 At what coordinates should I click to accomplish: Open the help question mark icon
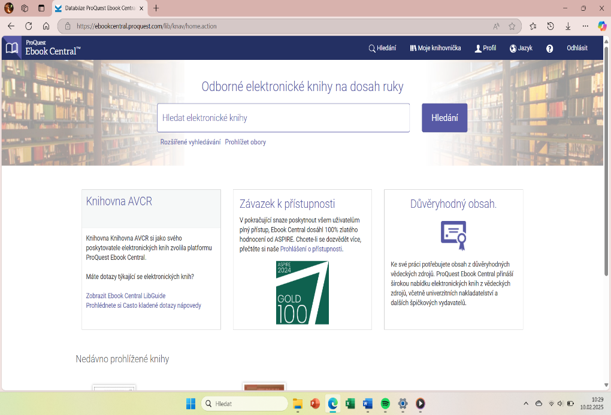549,49
